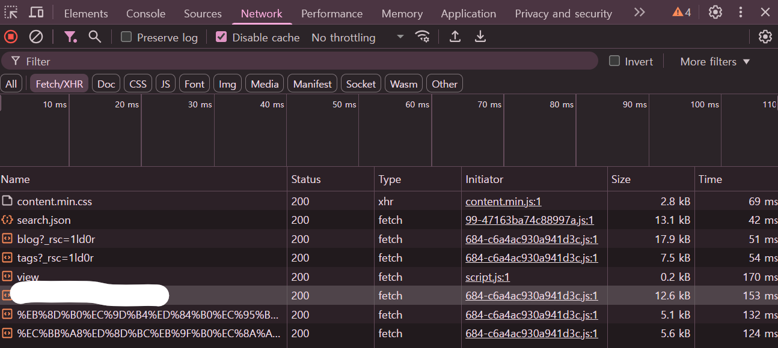Image resolution: width=778 pixels, height=348 pixels.
Task: Clear the network log
Action: [x=36, y=37]
